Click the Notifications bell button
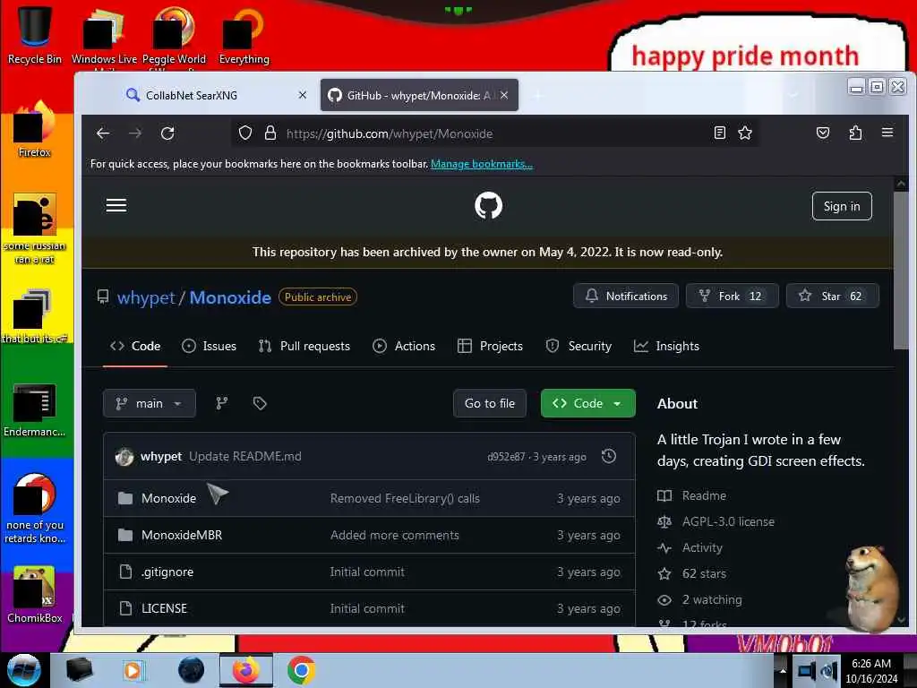917x688 pixels. (626, 296)
